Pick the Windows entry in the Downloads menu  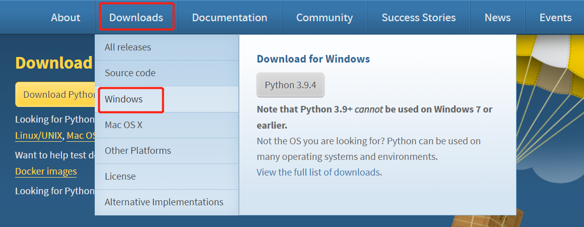124,99
